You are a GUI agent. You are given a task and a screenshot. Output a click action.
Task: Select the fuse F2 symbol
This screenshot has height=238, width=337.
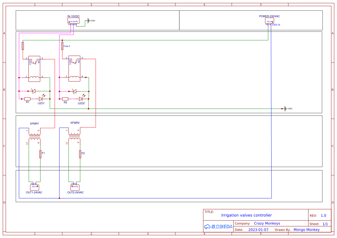(x=80, y=154)
